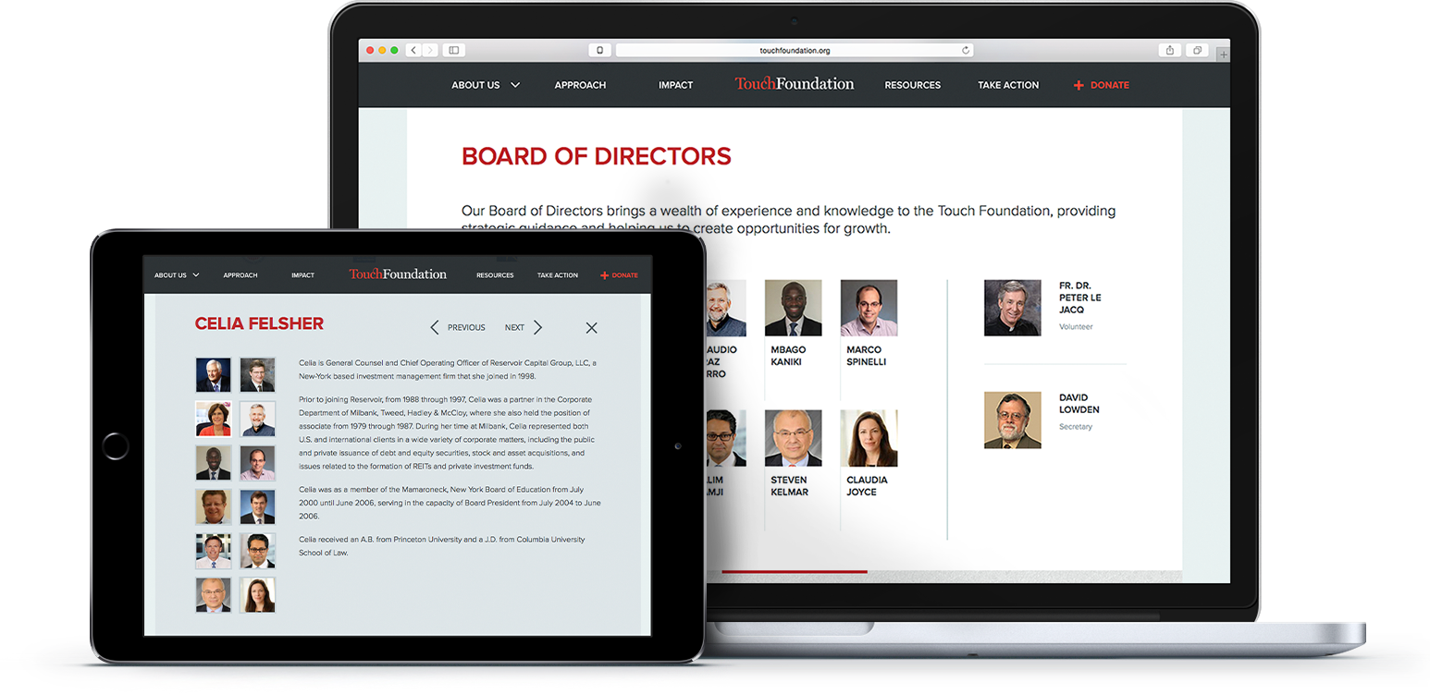Click the Next label on tablet
Viewport: 1430px width, 694px height.
click(514, 327)
